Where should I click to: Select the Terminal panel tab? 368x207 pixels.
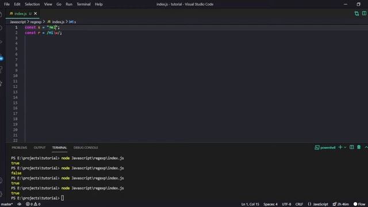pos(59,148)
